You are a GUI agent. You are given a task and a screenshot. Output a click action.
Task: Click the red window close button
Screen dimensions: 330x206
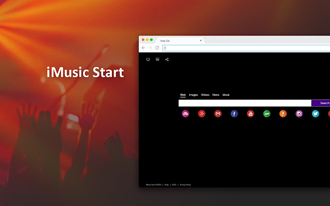pos(143,40)
